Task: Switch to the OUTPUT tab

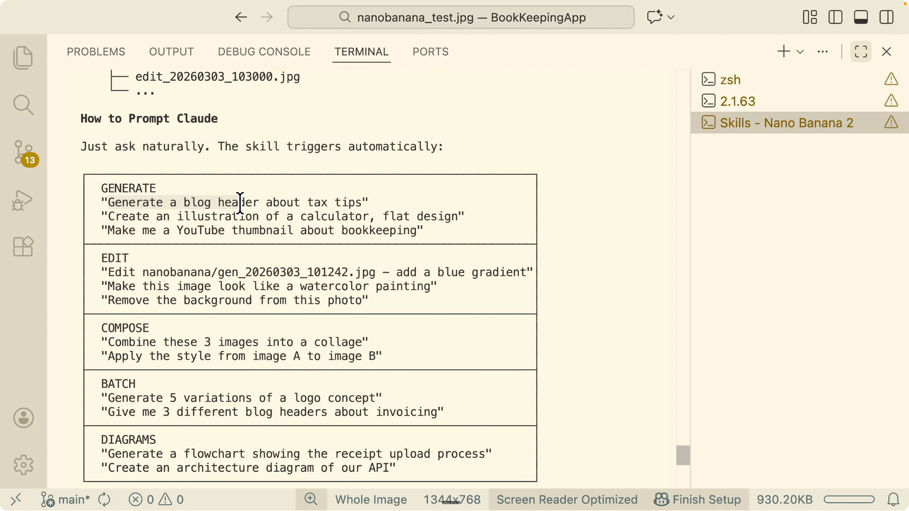Action: pyautogui.click(x=171, y=52)
